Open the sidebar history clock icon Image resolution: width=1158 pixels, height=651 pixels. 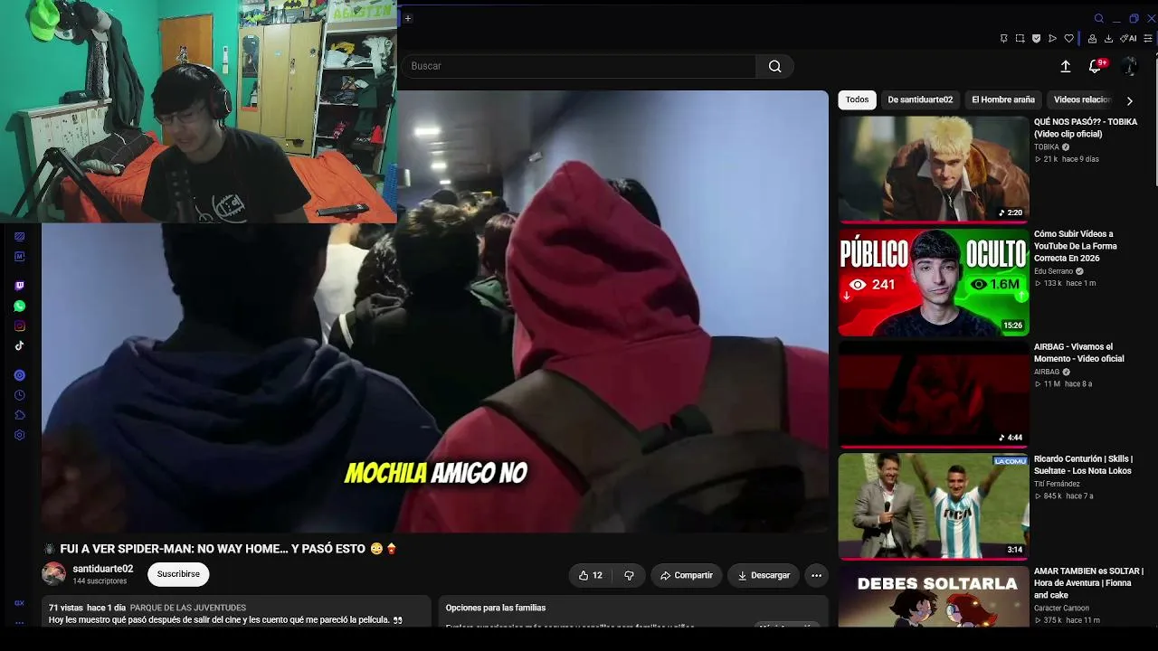(19, 395)
